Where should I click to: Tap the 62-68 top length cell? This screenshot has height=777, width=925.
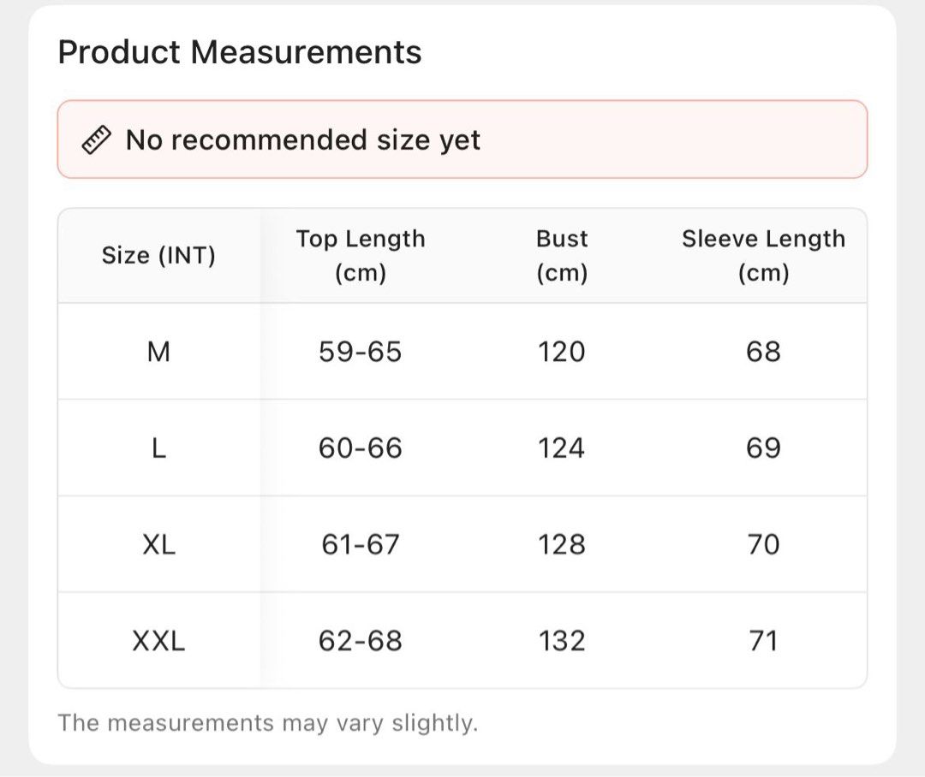tap(361, 641)
